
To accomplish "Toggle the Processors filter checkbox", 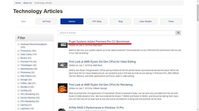I will (19, 51).
